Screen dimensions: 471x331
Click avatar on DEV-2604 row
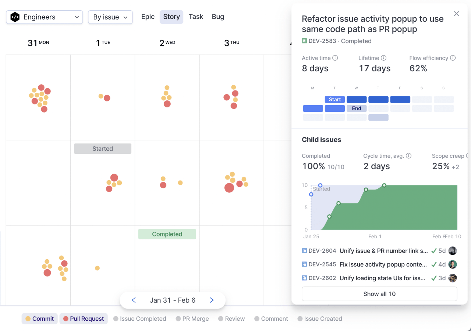tap(453, 251)
